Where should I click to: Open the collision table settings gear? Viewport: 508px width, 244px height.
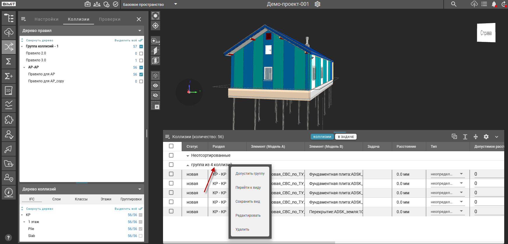point(486,137)
